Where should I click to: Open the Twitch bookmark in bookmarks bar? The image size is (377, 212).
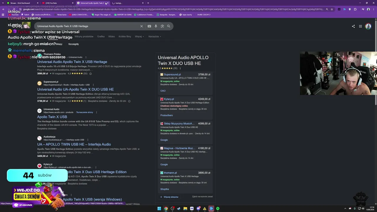(25, 14)
